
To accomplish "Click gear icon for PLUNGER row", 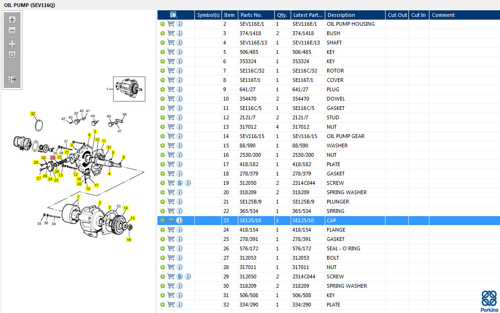I will [163, 202].
